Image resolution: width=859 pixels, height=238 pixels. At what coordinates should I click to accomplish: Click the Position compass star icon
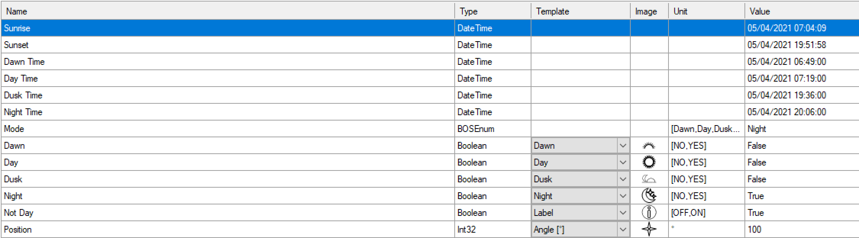click(x=649, y=230)
